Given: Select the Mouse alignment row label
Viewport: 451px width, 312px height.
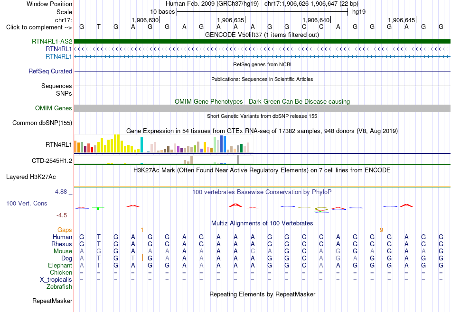Looking at the screenshot, I should click(x=63, y=251).
